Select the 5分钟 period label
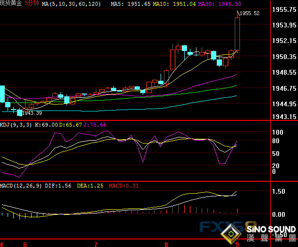The width and height of the screenshot is (298, 247). pyautogui.click(x=32, y=4)
